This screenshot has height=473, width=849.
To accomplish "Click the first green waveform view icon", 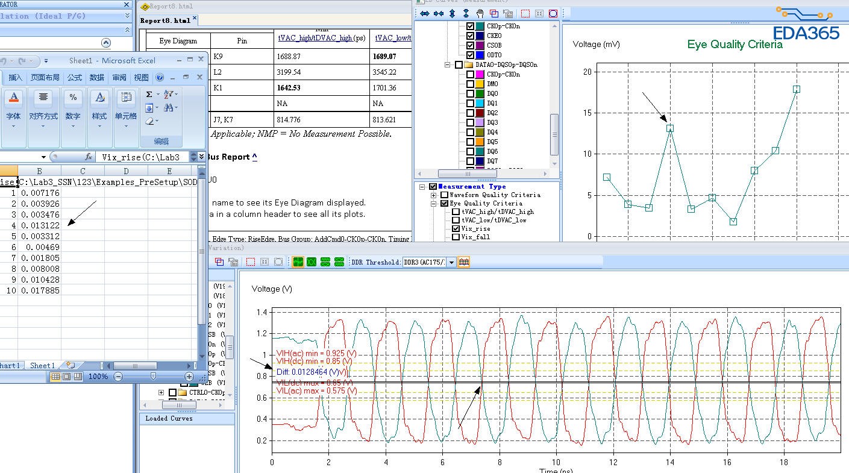I will [298, 262].
